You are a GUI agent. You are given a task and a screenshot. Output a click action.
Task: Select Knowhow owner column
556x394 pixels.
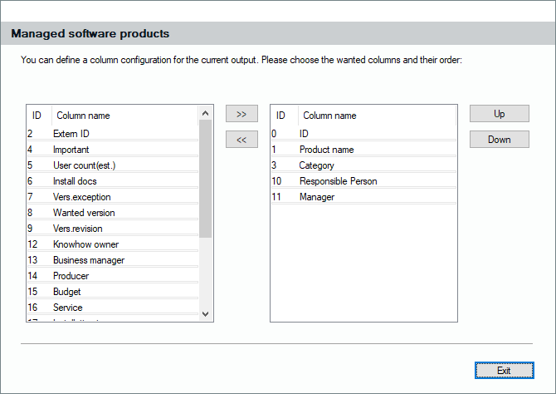tap(85, 244)
